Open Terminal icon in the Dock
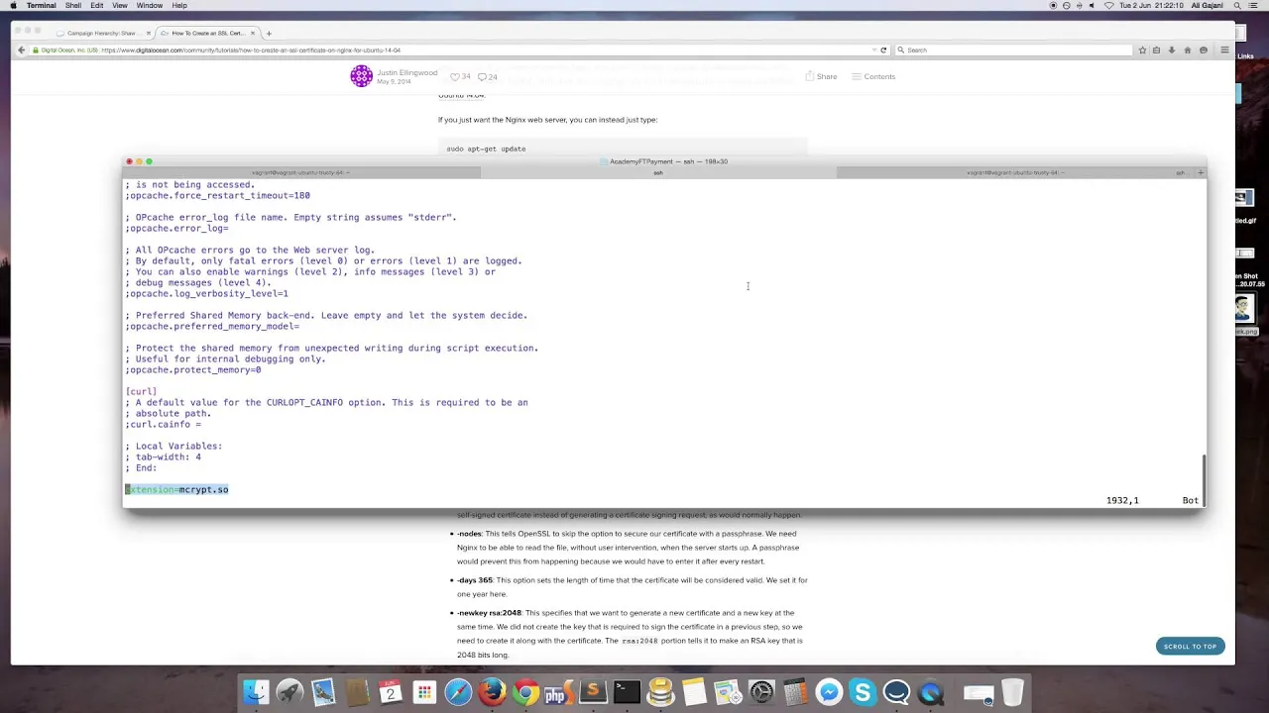Image resolution: width=1269 pixels, height=713 pixels. [627, 692]
